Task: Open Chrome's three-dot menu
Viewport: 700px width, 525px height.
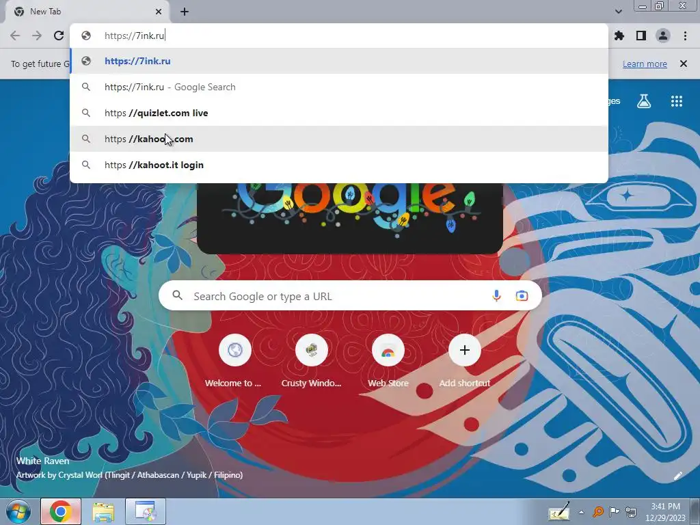Action: (x=685, y=36)
